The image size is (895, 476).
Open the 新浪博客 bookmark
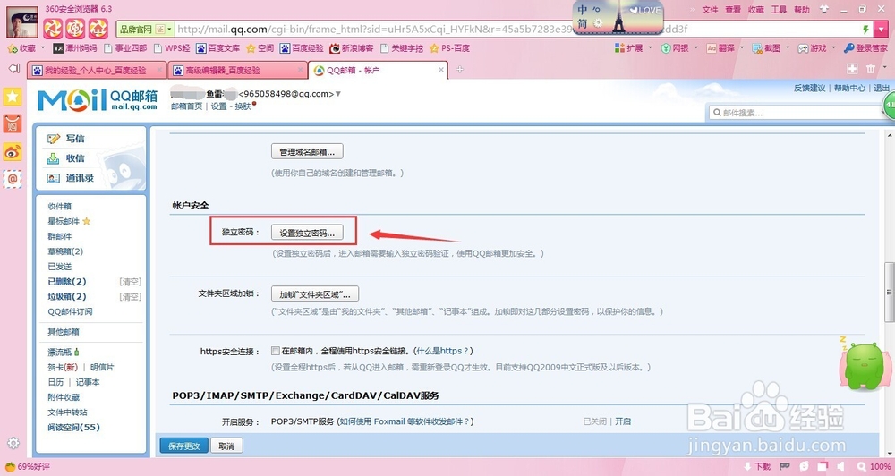pos(352,48)
